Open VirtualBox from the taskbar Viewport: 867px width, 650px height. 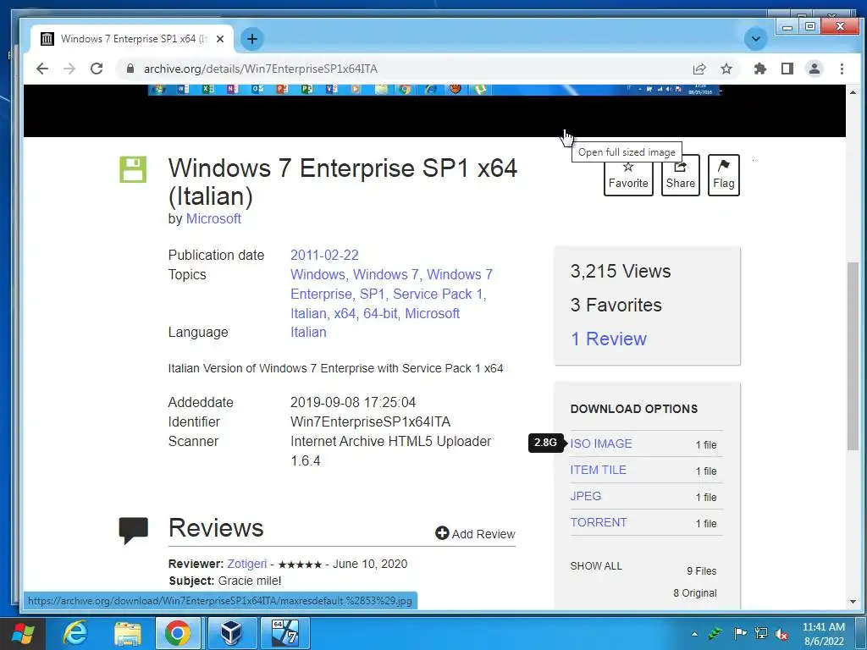(x=231, y=633)
